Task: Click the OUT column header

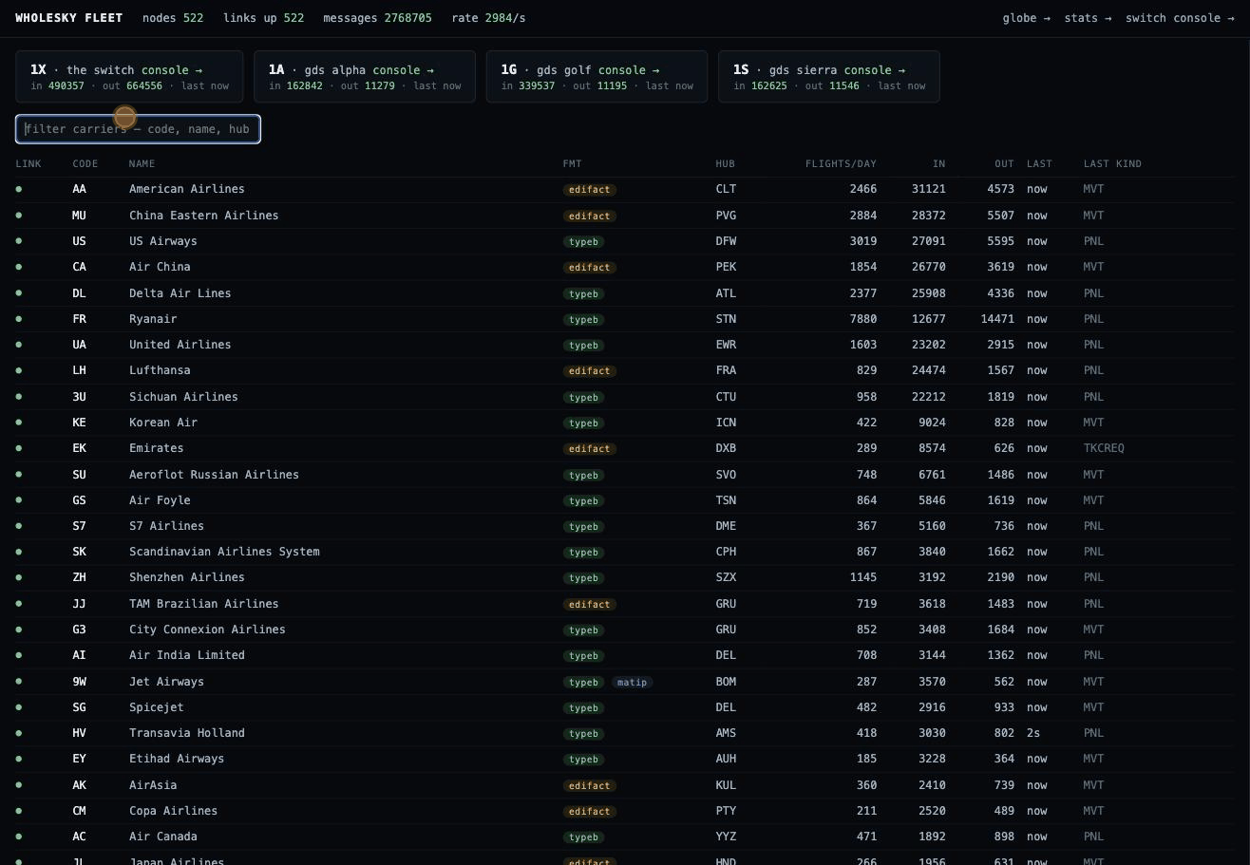Action: tap(1004, 164)
